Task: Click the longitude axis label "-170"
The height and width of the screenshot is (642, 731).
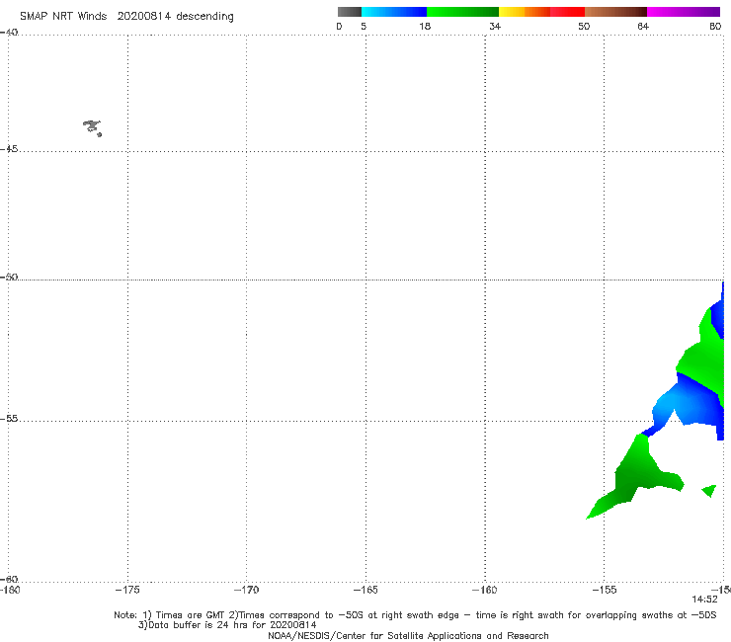Action: 246,590
